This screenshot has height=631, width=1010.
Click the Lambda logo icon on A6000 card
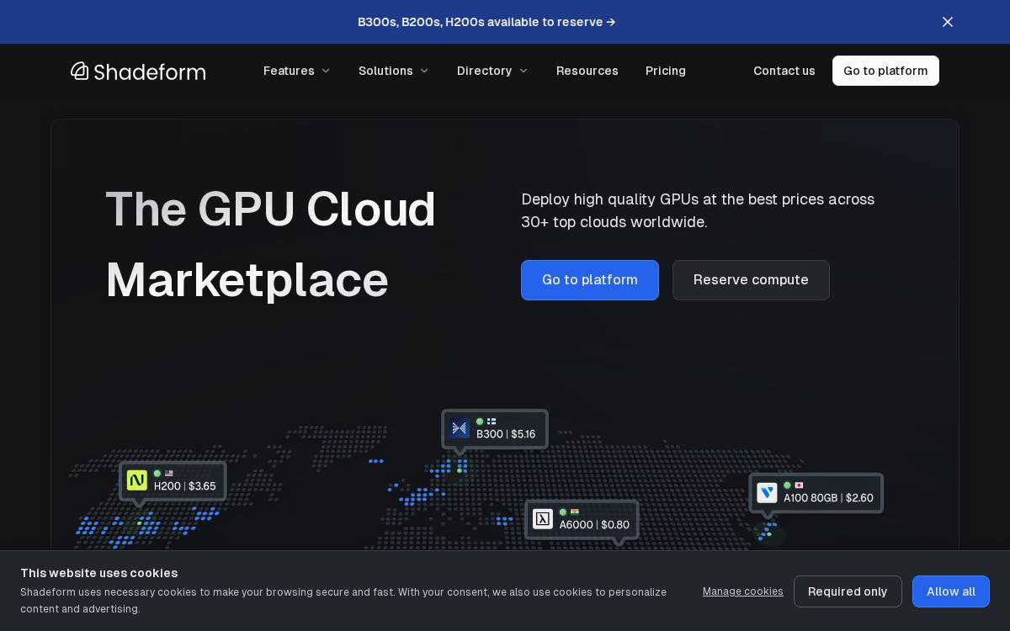[x=543, y=519]
